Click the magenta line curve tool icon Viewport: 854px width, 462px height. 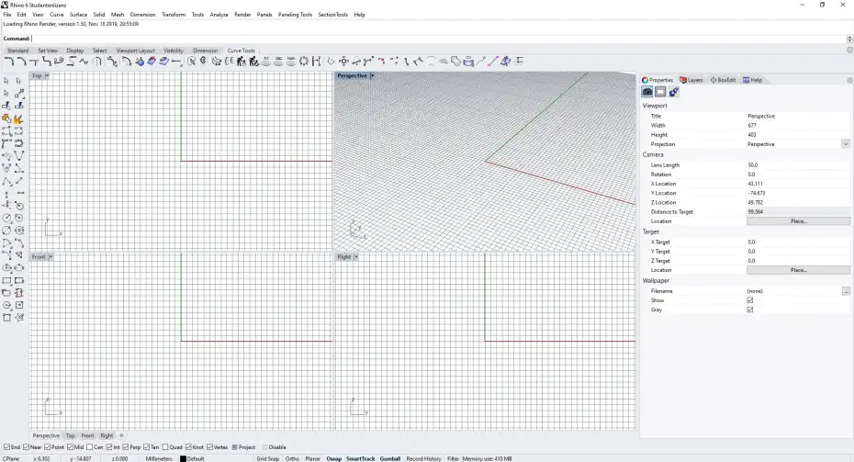[x=493, y=62]
